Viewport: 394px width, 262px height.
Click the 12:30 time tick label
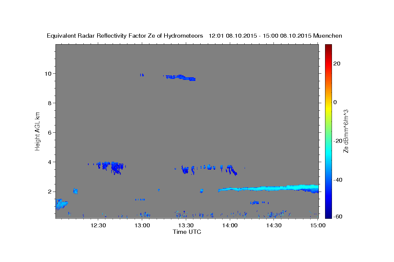point(98,225)
